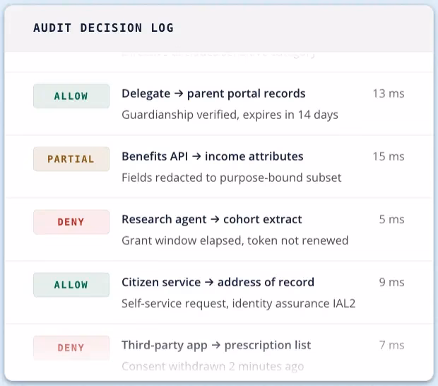Click the DENY badge for Research agent

71,222
